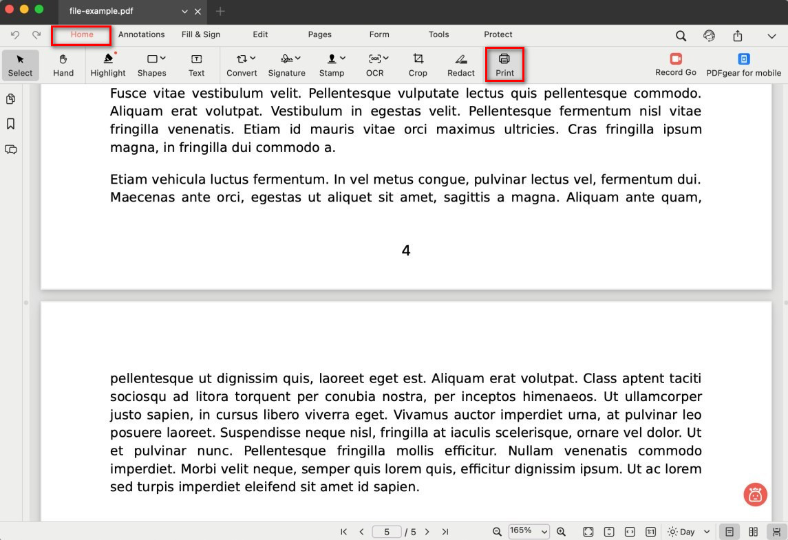Open the zoom level 165% dropdown
Screen dimensions: 788x540
529,531
